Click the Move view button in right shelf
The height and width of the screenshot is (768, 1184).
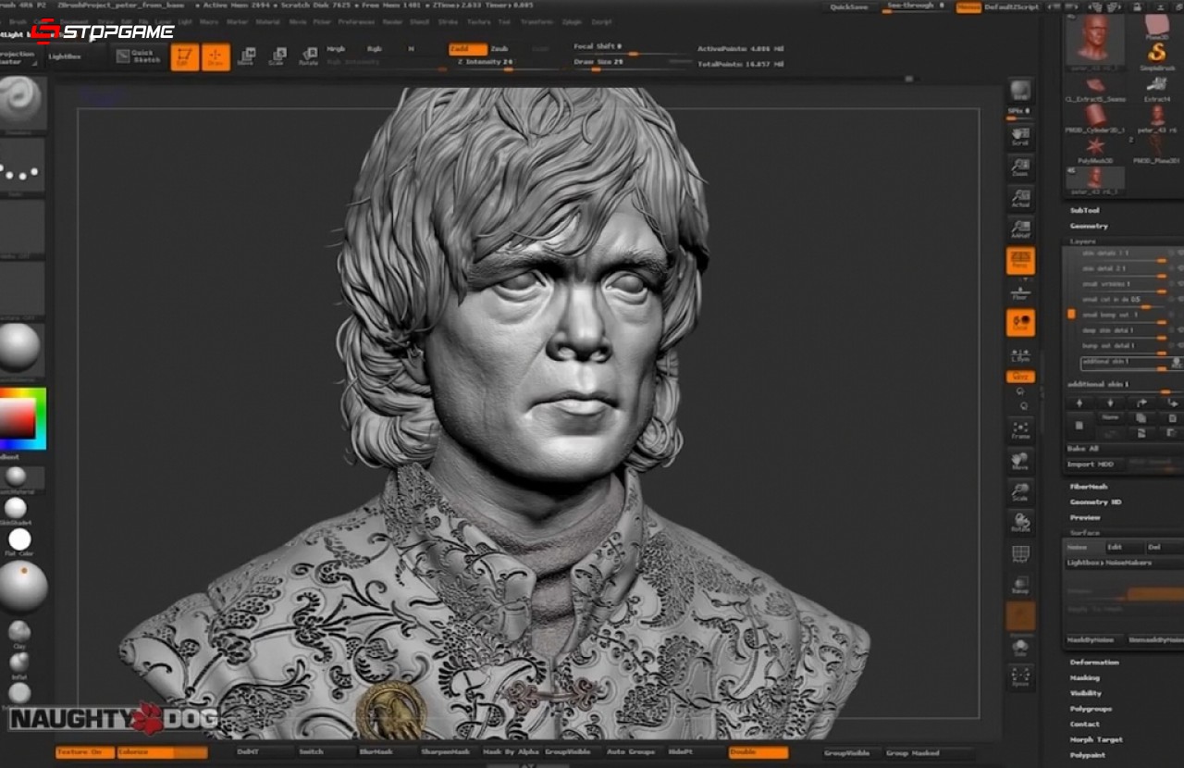1020,461
